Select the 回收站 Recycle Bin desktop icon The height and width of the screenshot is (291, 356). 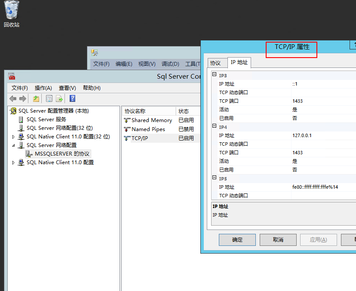(x=12, y=14)
